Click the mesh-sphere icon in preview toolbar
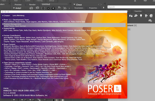Viewport: 155px width, 101px height. coord(53,8)
